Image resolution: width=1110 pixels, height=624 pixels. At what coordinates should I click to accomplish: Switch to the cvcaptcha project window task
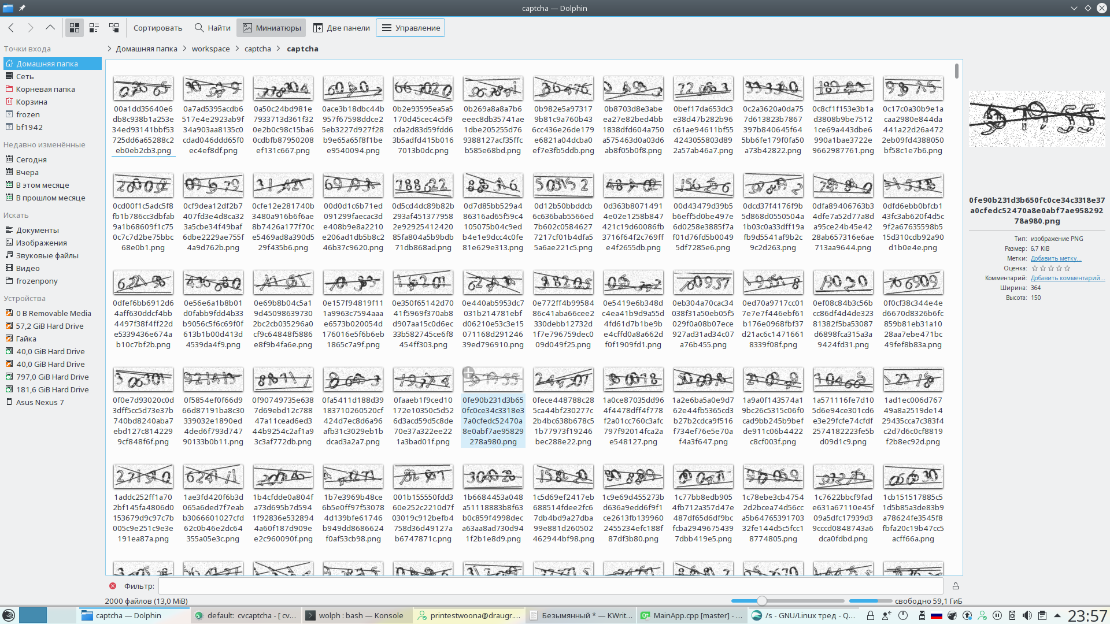246,615
